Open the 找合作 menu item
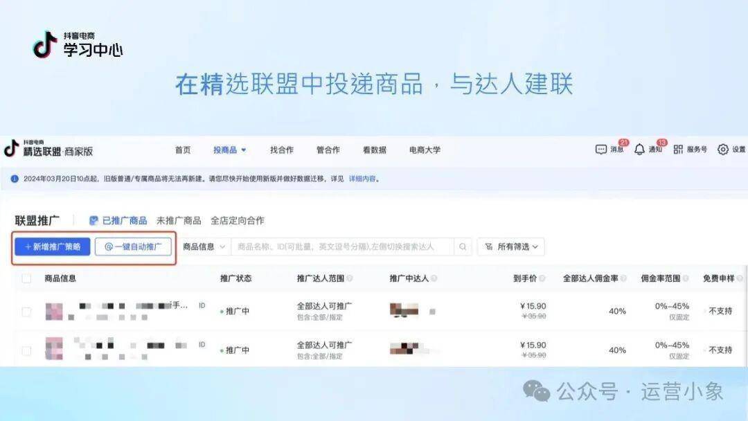Screen dimensions: 748x421 click(282, 150)
